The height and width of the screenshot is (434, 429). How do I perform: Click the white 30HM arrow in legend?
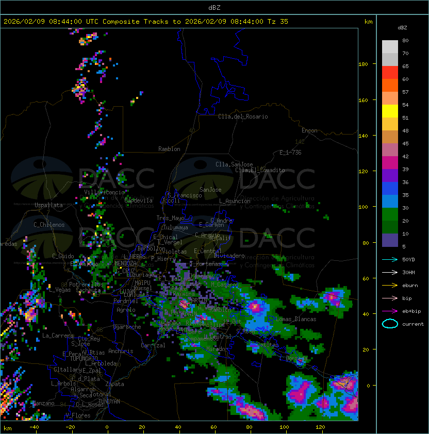click(390, 272)
